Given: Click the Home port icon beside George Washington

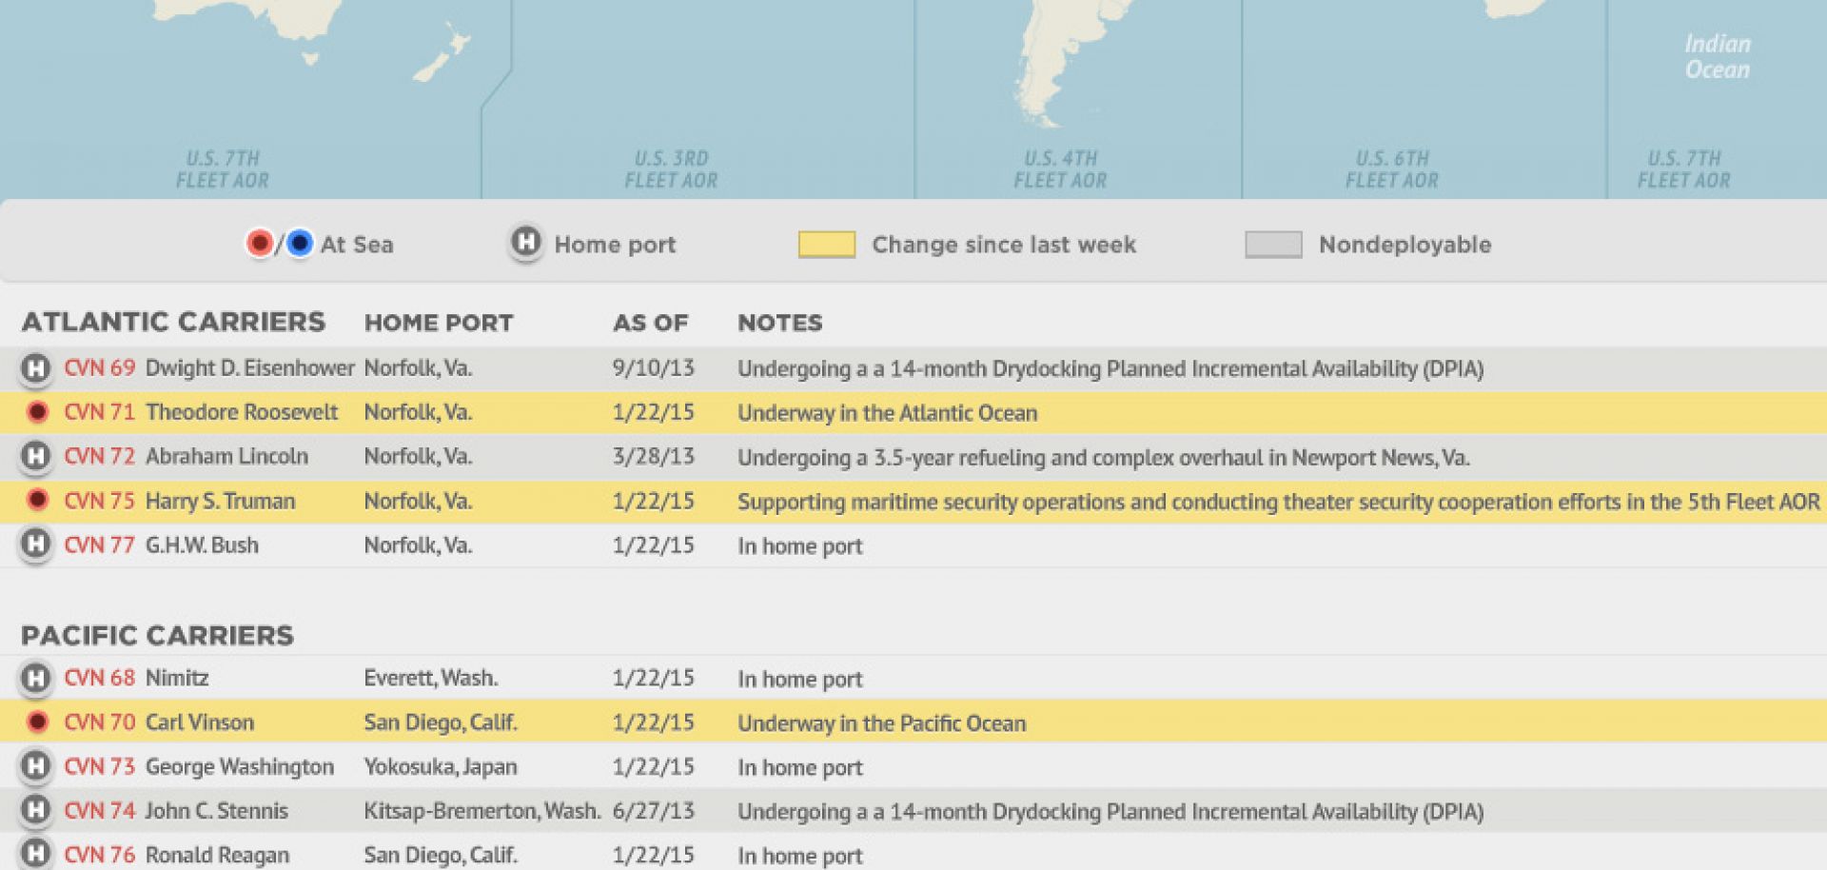Looking at the screenshot, I should [36, 766].
